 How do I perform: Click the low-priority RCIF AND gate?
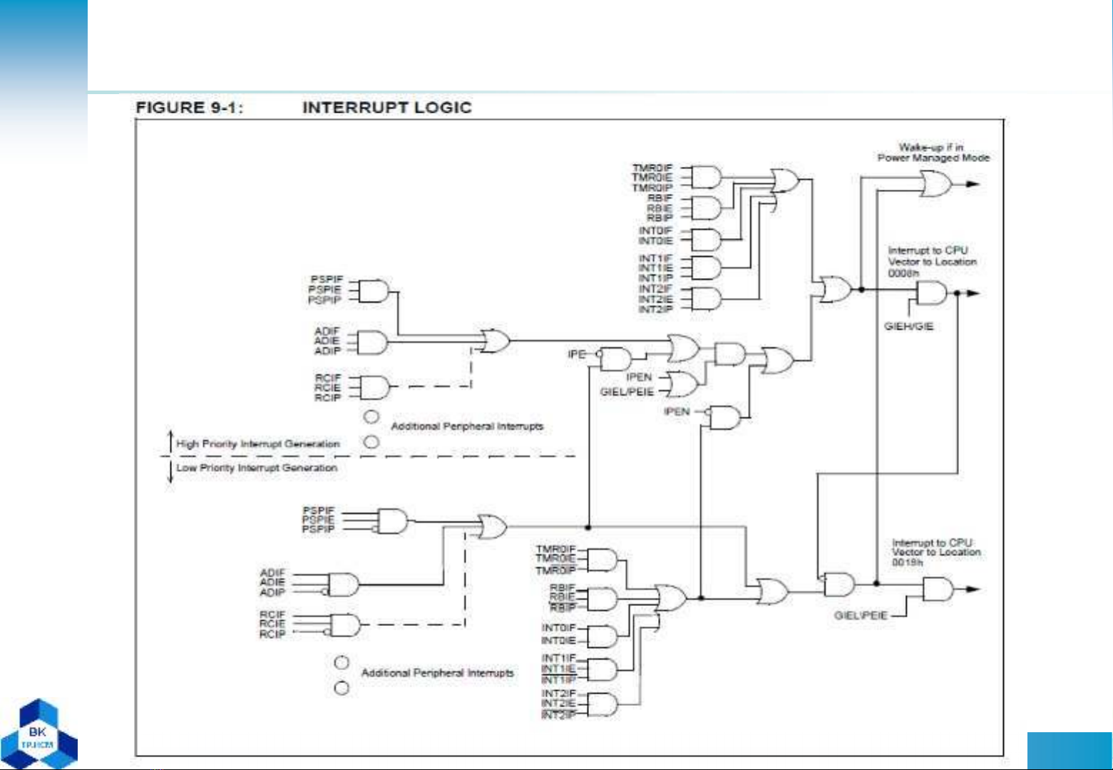[345, 625]
